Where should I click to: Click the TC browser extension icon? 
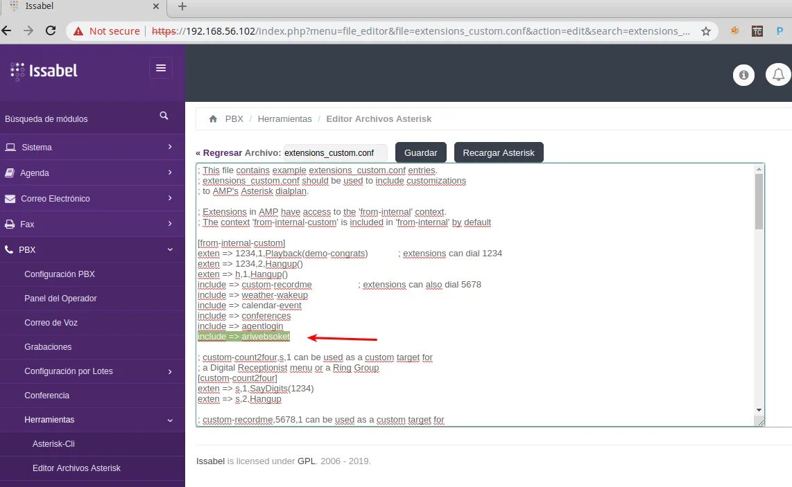(x=757, y=31)
